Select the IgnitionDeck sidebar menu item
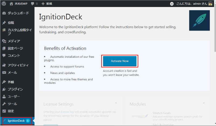The image size is (216, 126). 16,121
